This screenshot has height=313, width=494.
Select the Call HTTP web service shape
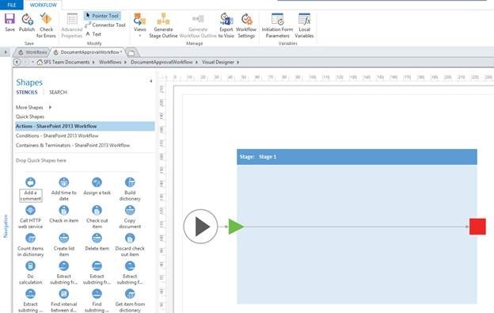point(30,217)
